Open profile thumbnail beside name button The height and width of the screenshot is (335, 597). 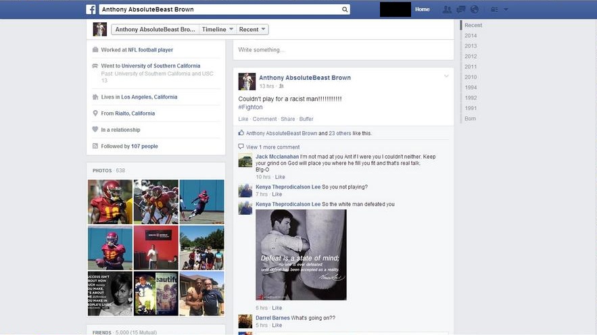[x=100, y=29]
